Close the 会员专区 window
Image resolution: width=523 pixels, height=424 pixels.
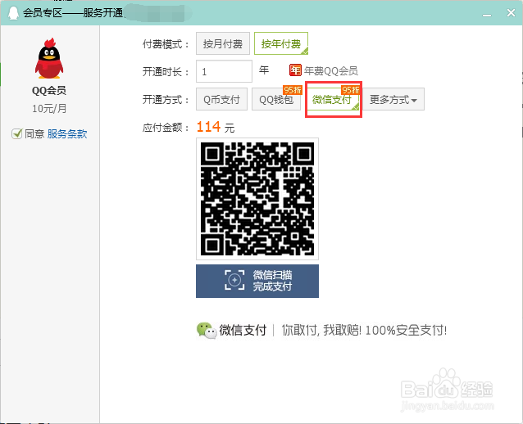(511, 13)
